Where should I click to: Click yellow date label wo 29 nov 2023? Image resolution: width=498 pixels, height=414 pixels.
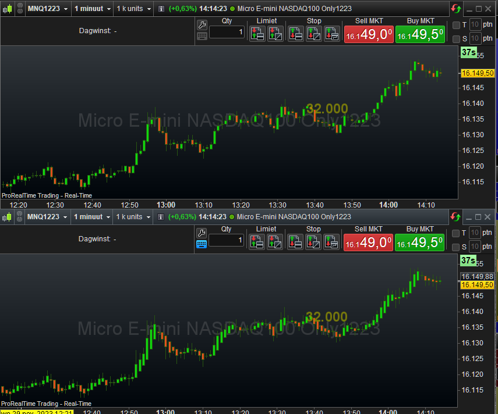pos(37,412)
